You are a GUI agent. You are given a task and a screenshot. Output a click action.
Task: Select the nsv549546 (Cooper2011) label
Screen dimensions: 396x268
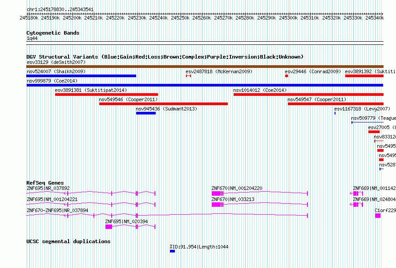click(x=128, y=99)
